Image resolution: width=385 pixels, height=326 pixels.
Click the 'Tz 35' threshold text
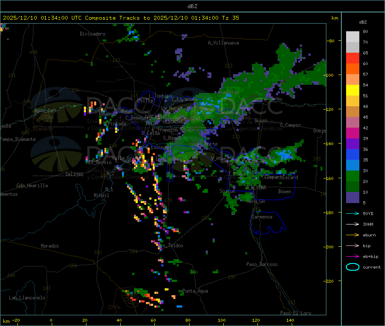tap(230, 18)
